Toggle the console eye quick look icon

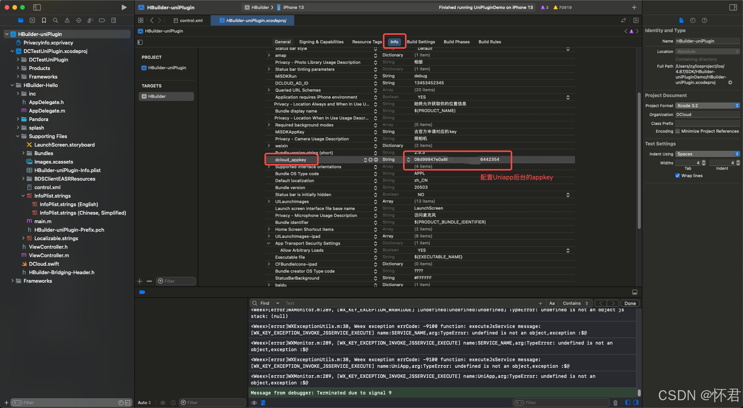tap(254, 403)
